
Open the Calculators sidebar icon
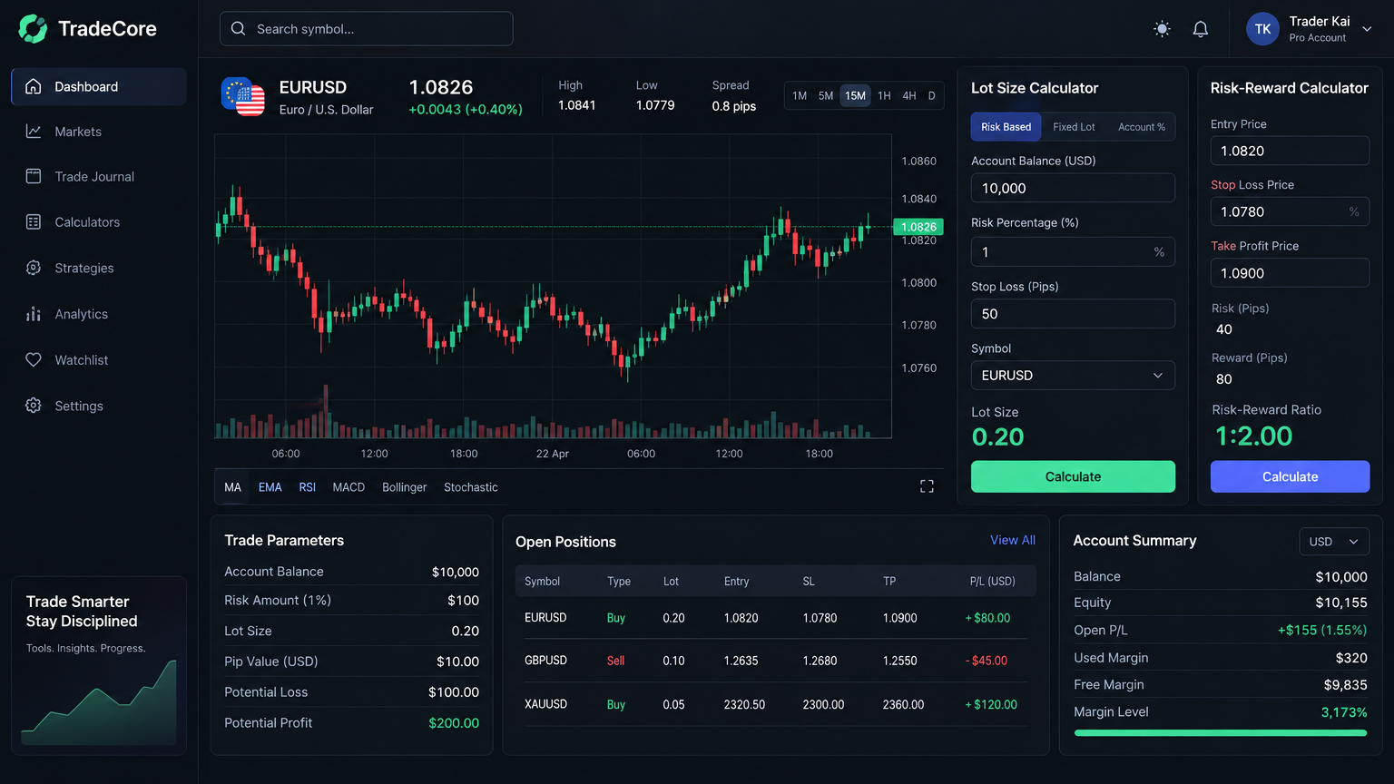34,221
